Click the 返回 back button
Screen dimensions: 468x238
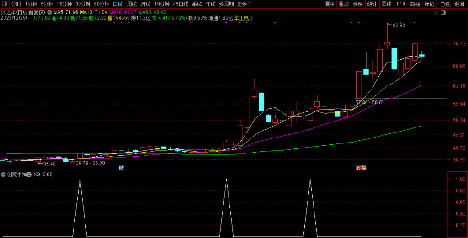[459, 4]
